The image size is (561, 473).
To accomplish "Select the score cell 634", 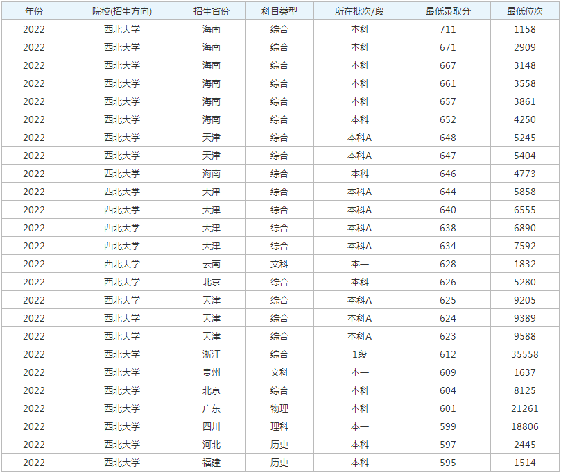I will (x=448, y=246).
